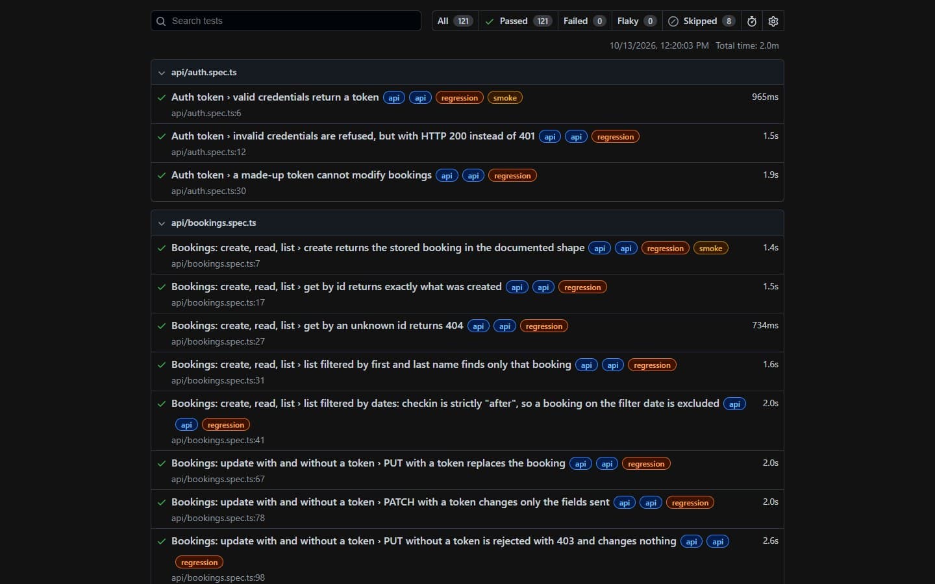
Task: Open test 'list filtered by first and last name'
Action: tap(371, 364)
